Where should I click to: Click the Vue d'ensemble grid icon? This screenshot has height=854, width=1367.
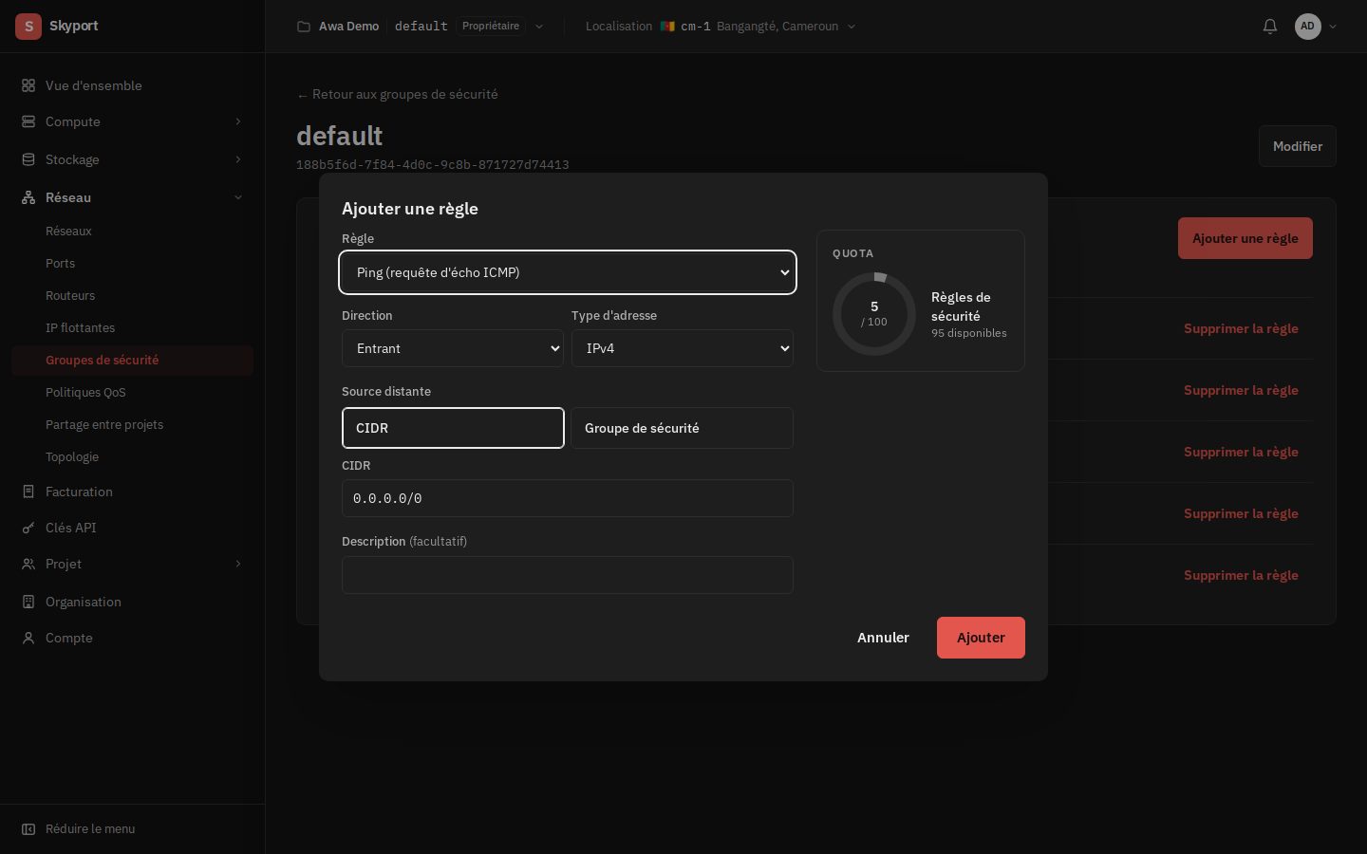(x=28, y=85)
